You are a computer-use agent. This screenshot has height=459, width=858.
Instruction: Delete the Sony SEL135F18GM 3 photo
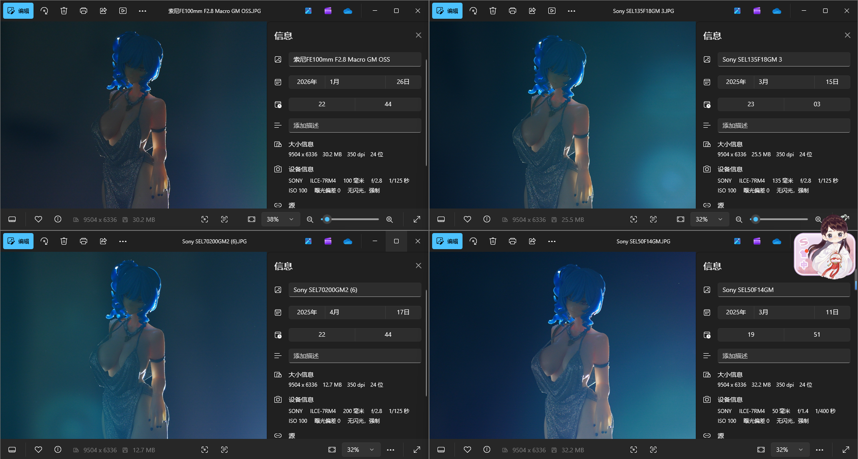click(x=493, y=11)
